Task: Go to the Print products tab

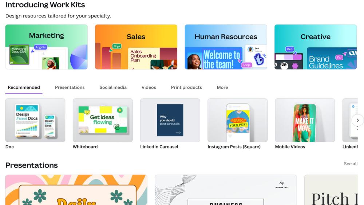Action: pyautogui.click(x=186, y=87)
